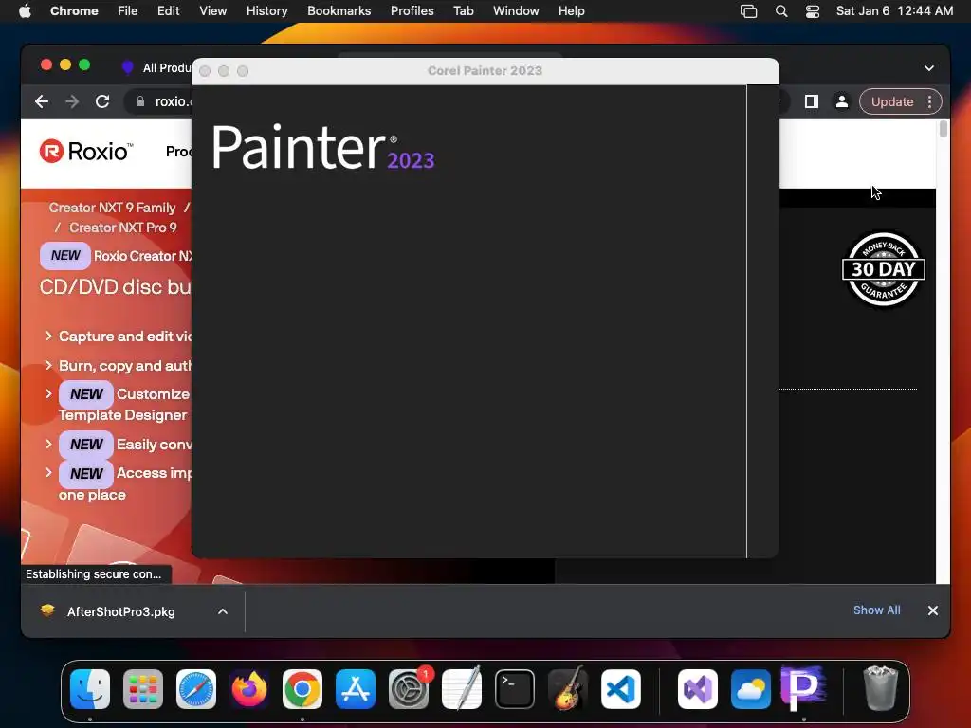The image size is (971, 728).
Task: Open the Window menu
Action: 516,11
